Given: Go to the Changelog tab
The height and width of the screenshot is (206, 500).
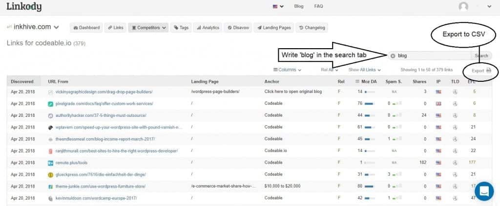Looking at the screenshot, I should click(312, 28).
